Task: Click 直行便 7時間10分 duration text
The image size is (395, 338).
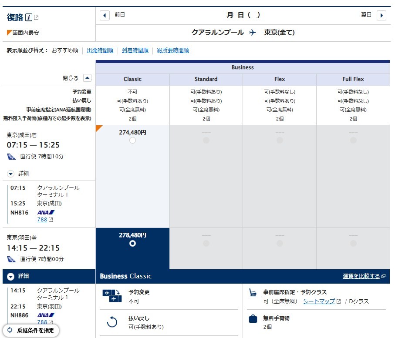Action: pos(42,157)
